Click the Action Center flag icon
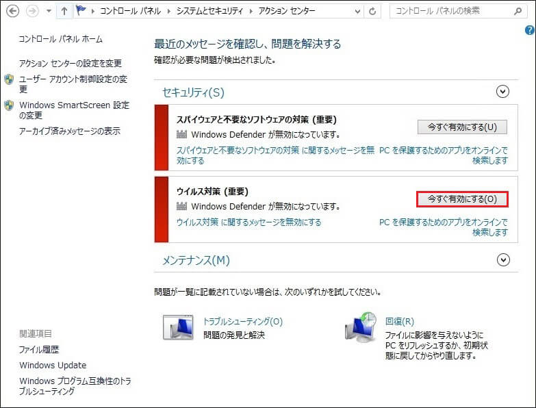 pyautogui.click(x=82, y=12)
